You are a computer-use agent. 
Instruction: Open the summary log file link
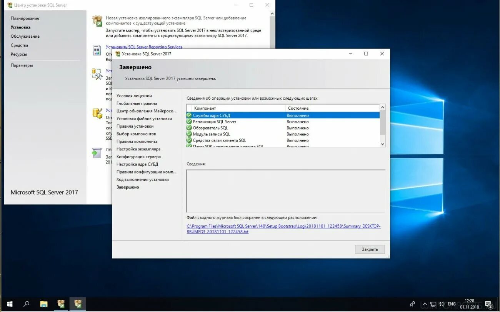tap(283, 229)
